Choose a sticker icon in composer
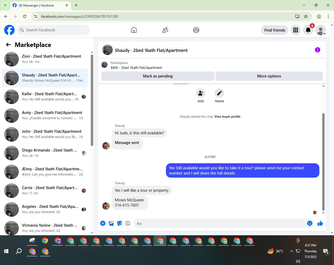This screenshot has width=334, height=265. pyautogui.click(x=120, y=223)
